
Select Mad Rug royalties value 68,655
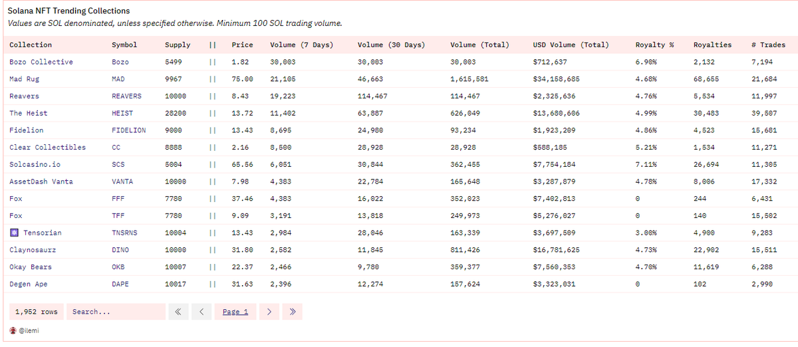point(706,79)
